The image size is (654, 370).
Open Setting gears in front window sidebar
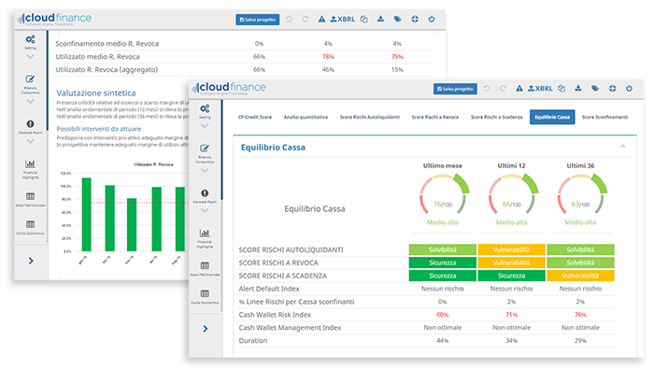coord(205,111)
